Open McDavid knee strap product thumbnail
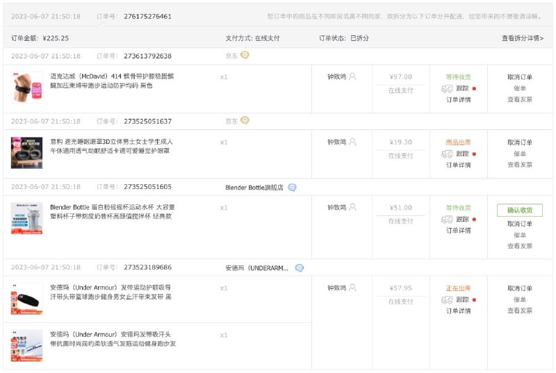 click(x=26, y=88)
